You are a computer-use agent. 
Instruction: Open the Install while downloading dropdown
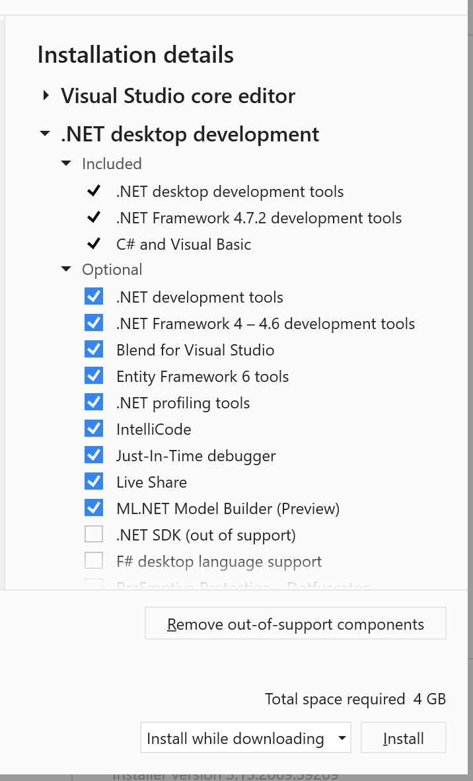point(246,737)
